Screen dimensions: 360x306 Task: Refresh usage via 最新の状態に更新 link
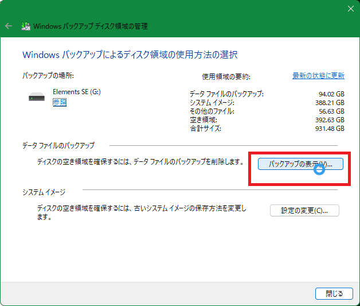click(x=318, y=76)
